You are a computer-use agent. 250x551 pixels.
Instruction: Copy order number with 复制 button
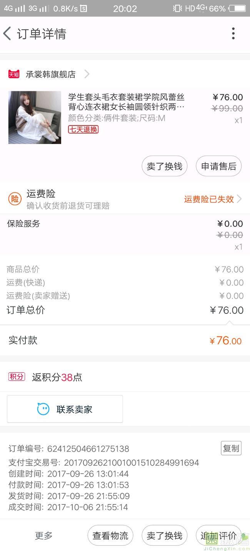pos(231,448)
